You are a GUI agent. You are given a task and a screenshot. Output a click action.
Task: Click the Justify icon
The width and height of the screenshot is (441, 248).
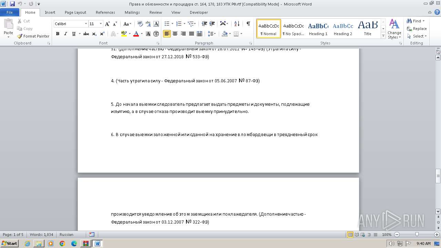(192, 34)
